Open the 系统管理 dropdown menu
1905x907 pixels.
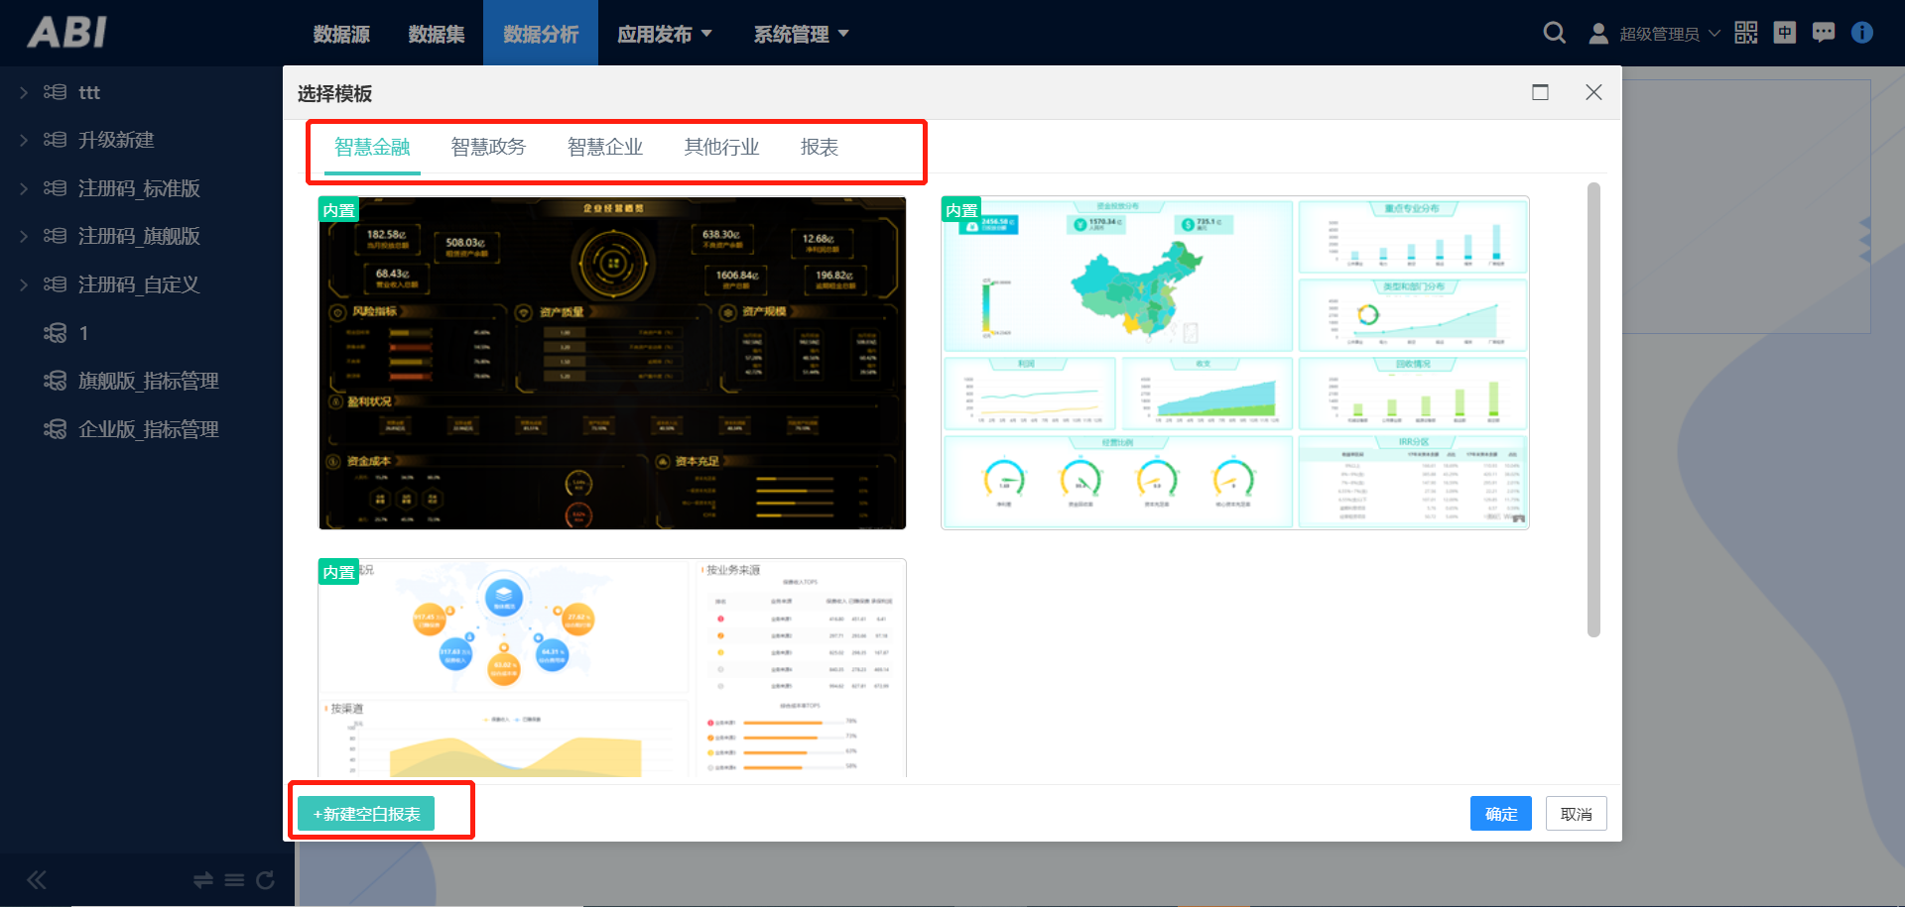click(801, 34)
